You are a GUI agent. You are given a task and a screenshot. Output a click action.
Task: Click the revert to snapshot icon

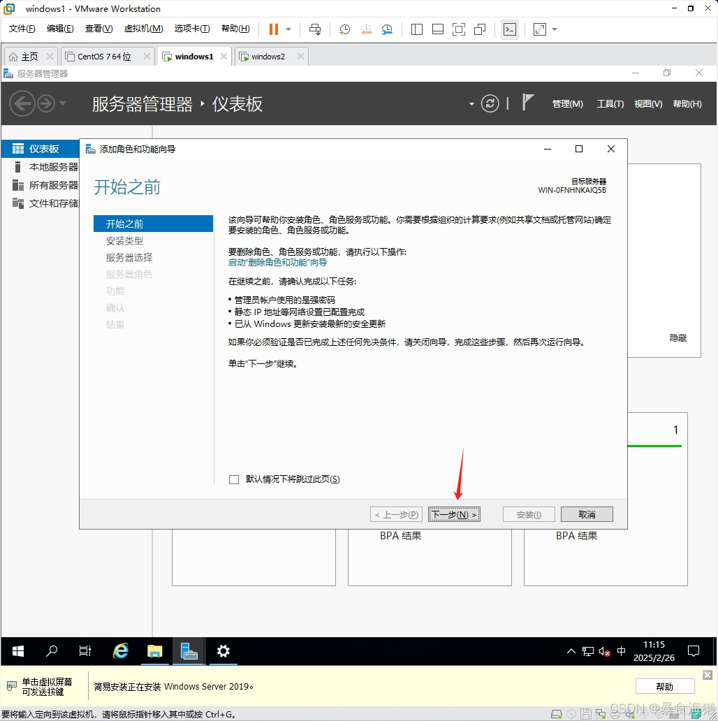(x=366, y=29)
